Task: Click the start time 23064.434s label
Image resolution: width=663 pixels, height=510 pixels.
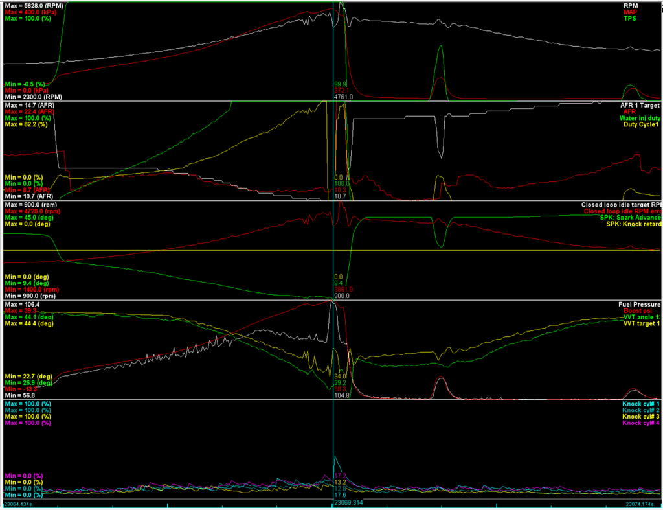Action: coord(19,504)
